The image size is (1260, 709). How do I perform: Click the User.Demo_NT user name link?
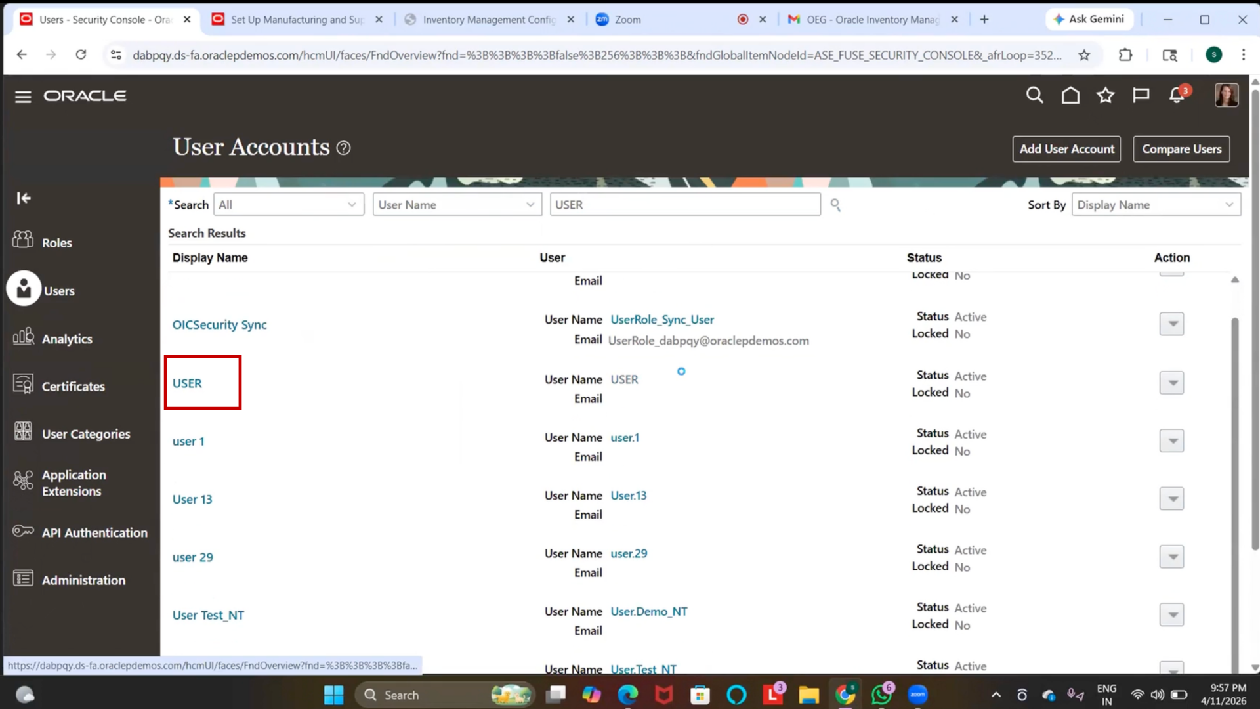pyautogui.click(x=649, y=612)
